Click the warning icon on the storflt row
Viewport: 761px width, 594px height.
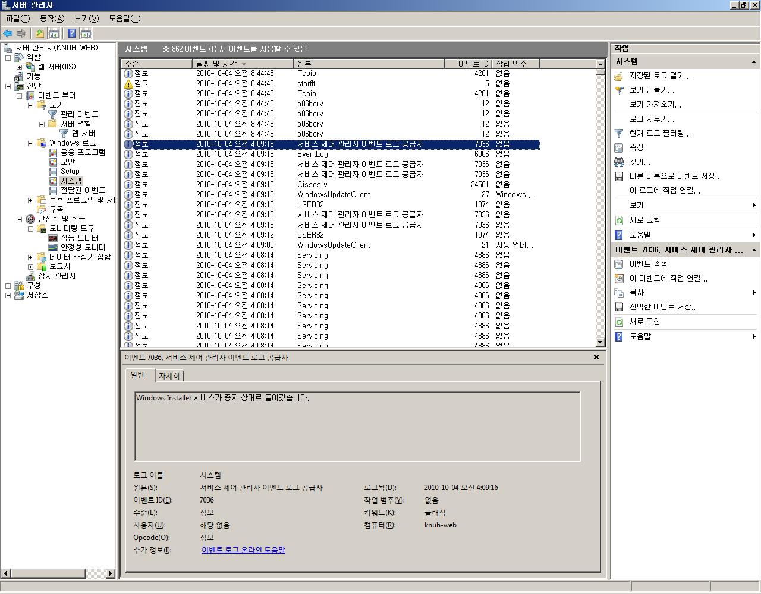point(128,83)
